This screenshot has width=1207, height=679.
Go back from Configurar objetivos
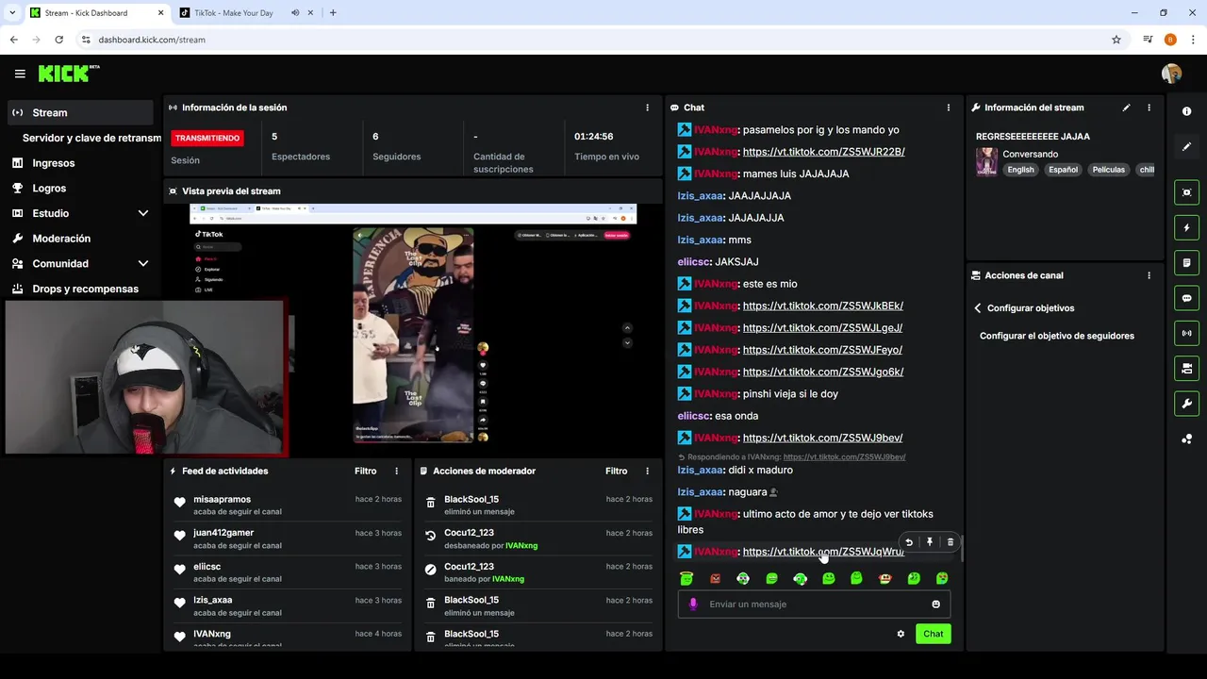978,308
